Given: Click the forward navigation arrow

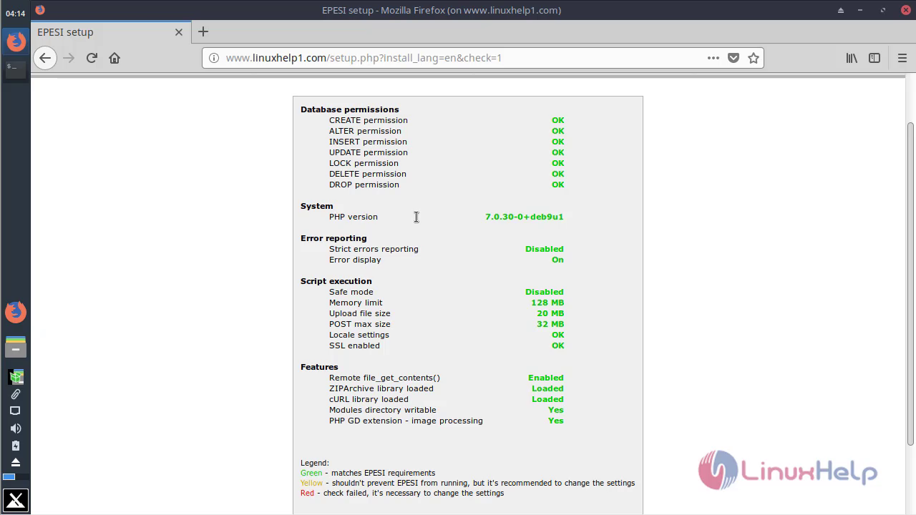Looking at the screenshot, I should point(69,58).
